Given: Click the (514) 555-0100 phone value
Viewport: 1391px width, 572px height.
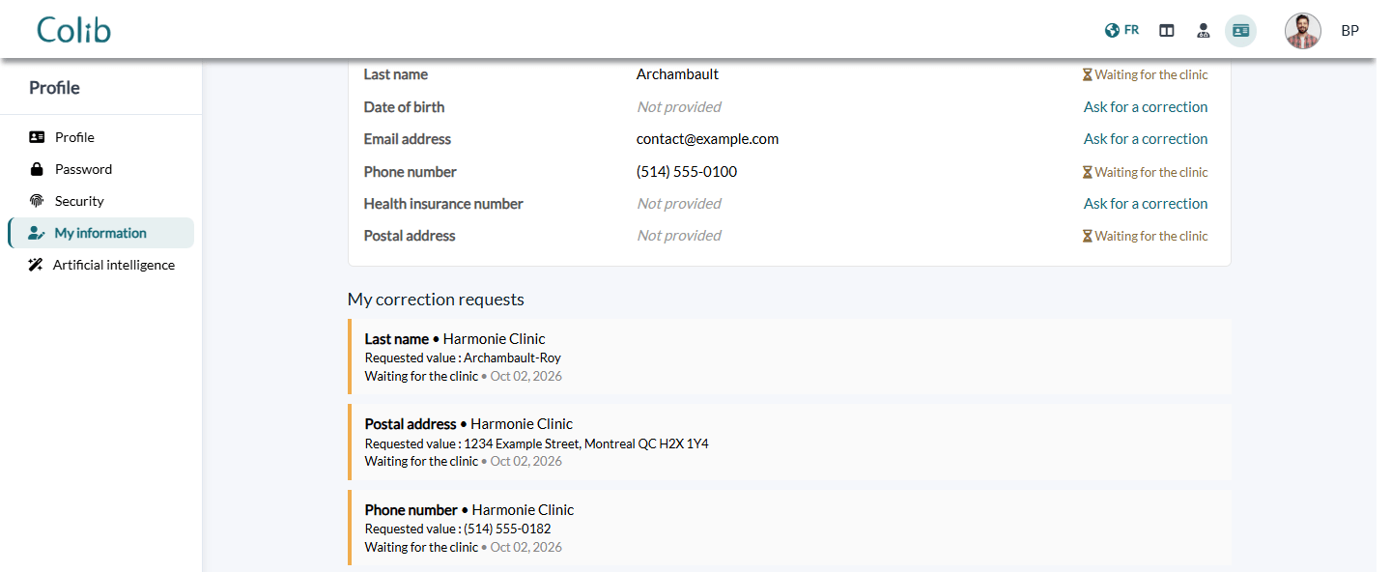Looking at the screenshot, I should [x=687, y=172].
